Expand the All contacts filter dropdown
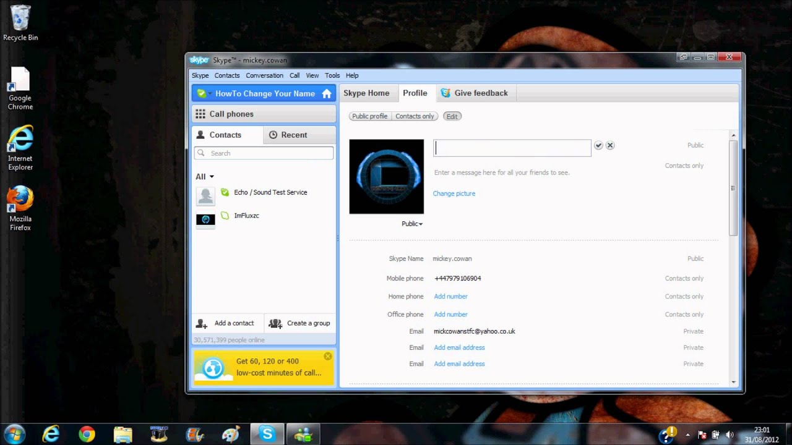The image size is (792, 445). pos(205,177)
